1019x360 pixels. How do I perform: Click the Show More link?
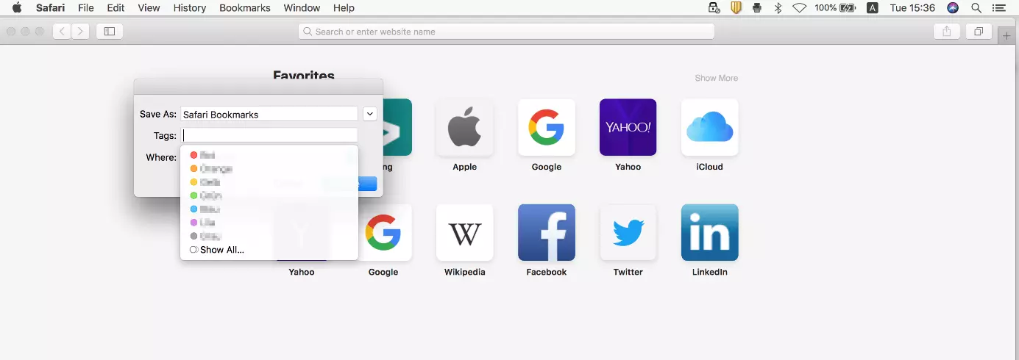click(717, 78)
